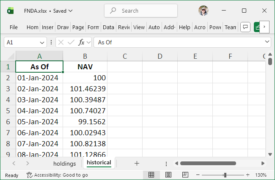This screenshot has height=180, width=275.
Task: Open Accessibility checker status icon
Action: point(30,175)
